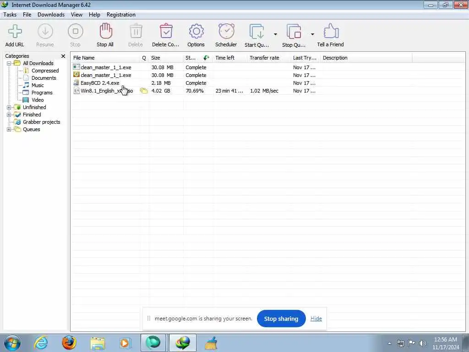Viewport: 469px width, 352px height.
Task: Open dropdown arrow next to Start Queue
Action: [x=275, y=34]
